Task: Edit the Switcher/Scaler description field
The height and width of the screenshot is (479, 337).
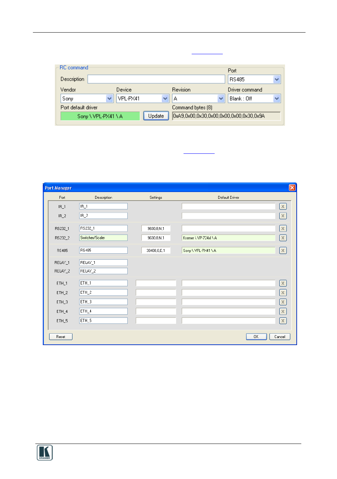Action: pos(103,238)
